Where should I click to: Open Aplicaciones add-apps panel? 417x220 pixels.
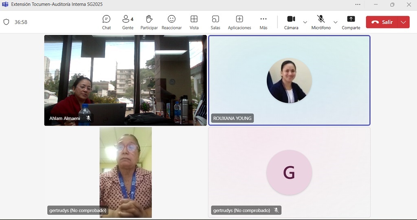[239, 22]
